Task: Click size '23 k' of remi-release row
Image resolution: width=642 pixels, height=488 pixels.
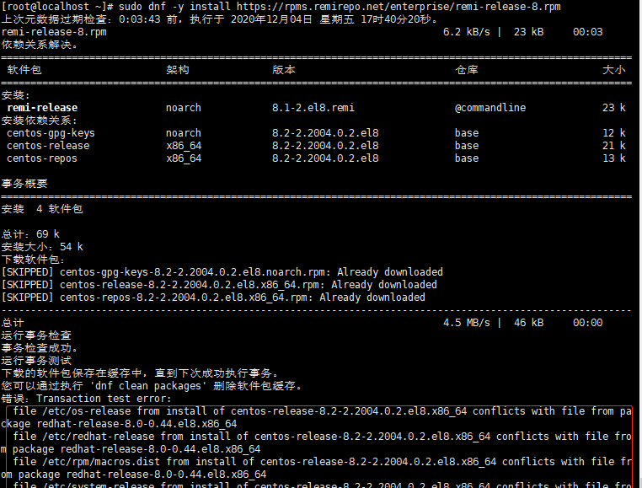Action: pyautogui.click(x=613, y=108)
